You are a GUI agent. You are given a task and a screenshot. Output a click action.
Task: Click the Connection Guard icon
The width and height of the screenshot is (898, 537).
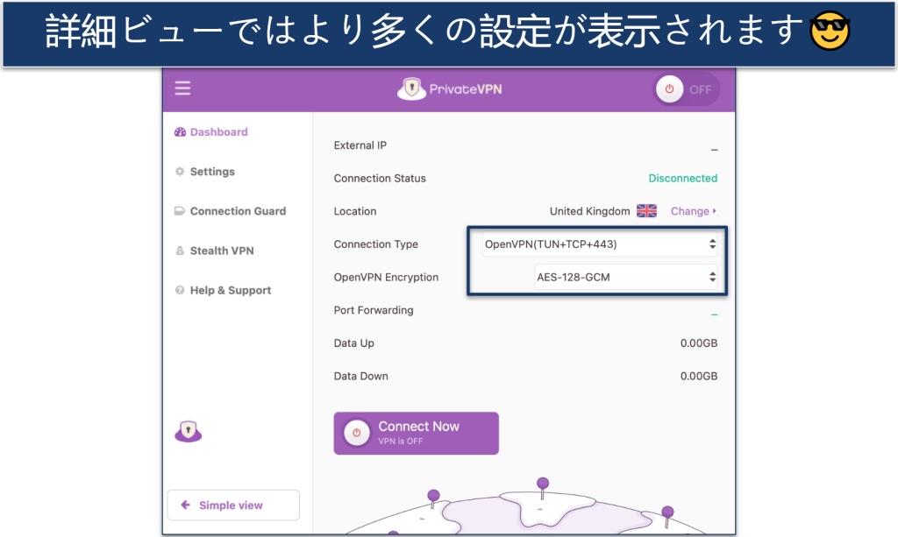180,211
